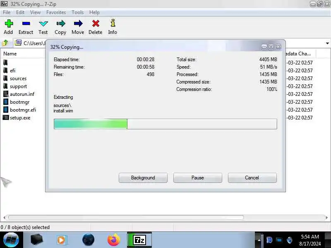Screen dimensions: 331x248
Task: Select the unnamed folder icon in list
Action: coord(5,62)
